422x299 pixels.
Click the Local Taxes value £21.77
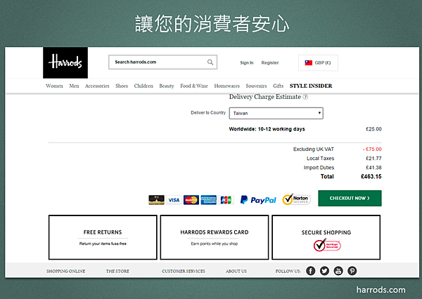tap(373, 159)
